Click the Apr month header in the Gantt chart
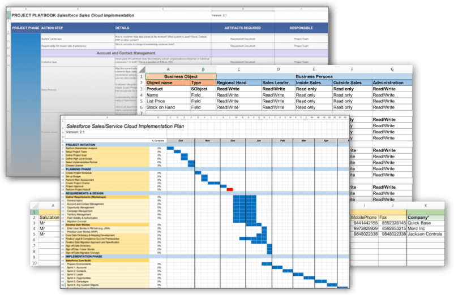Viewport: 454px width, 295px height. pyautogui.click(x=326, y=141)
